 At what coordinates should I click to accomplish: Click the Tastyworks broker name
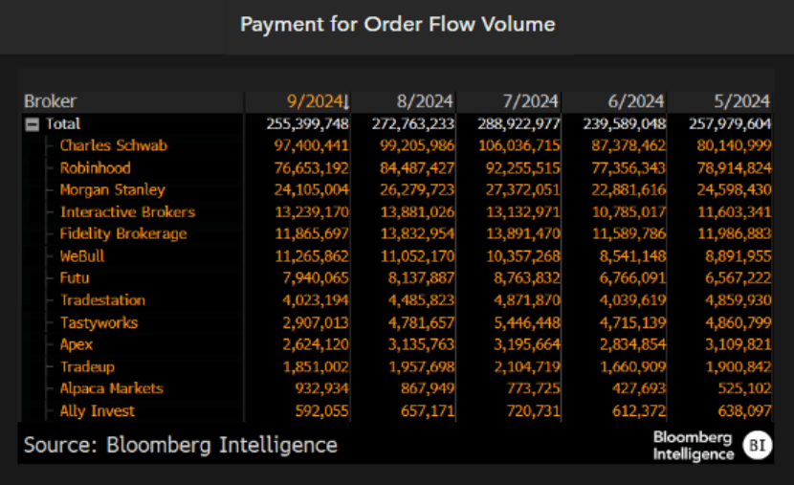pos(99,322)
